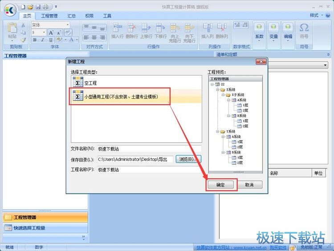Viewport: 334px width, 251px height.
Task: Switch to the 主页 ribbon tab
Action: (x=27, y=16)
